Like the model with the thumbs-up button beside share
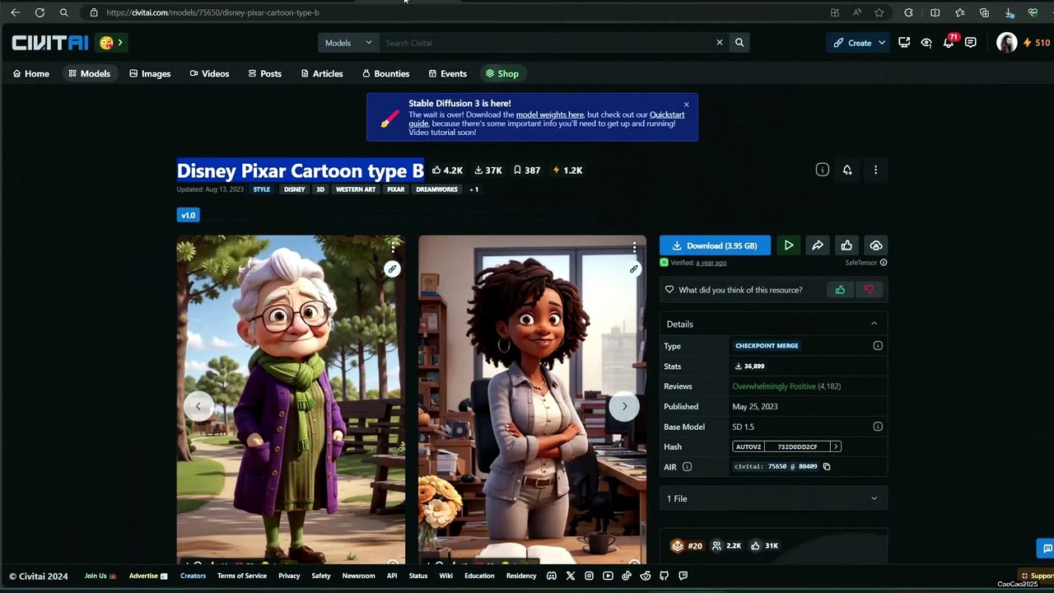The height and width of the screenshot is (593, 1054). pyautogui.click(x=846, y=245)
